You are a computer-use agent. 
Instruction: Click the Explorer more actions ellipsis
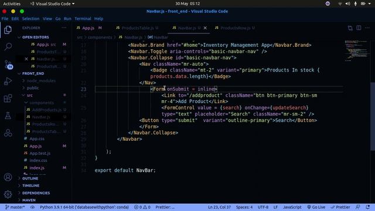tap(64, 28)
